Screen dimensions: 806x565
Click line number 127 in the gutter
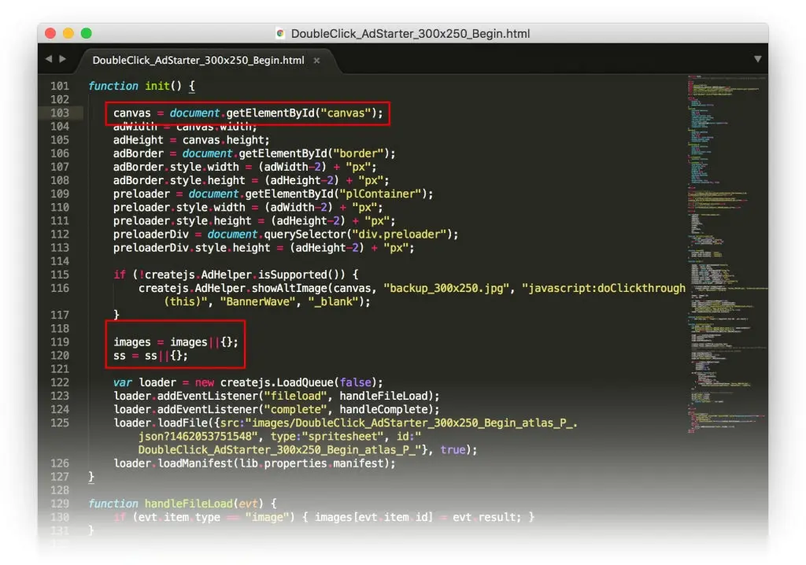tap(60, 476)
